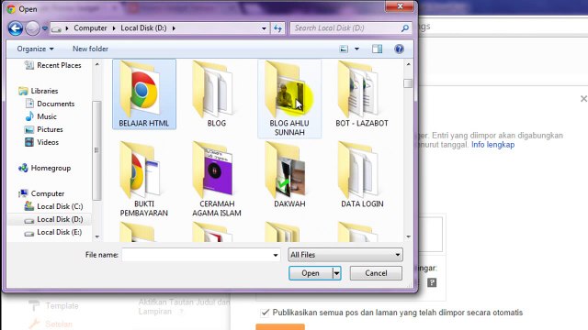Click the file list scroll up arrow
Image resolution: width=588 pixels, height=330 pixels.
click(408, 64)
